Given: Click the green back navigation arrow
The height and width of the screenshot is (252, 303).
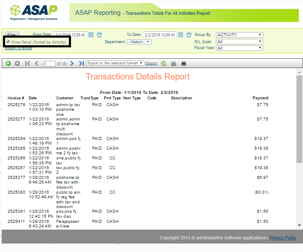Looking at the screenshot, I should (8, 63).
